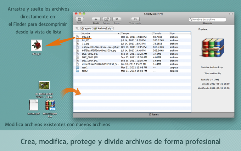Click Tamaño 14.17MB in preview panel
This screenshot has width=241, height=151.
pos(210,80)
